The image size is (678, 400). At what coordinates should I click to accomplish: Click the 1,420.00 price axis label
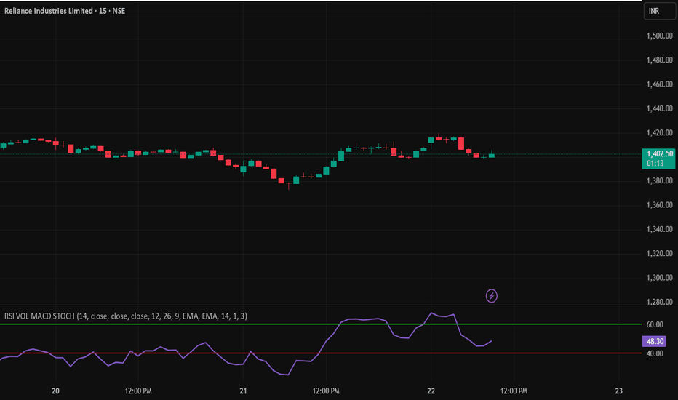click(659, 133)
